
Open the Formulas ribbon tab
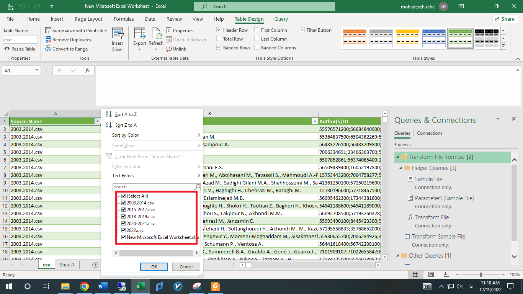coord(124,19)
